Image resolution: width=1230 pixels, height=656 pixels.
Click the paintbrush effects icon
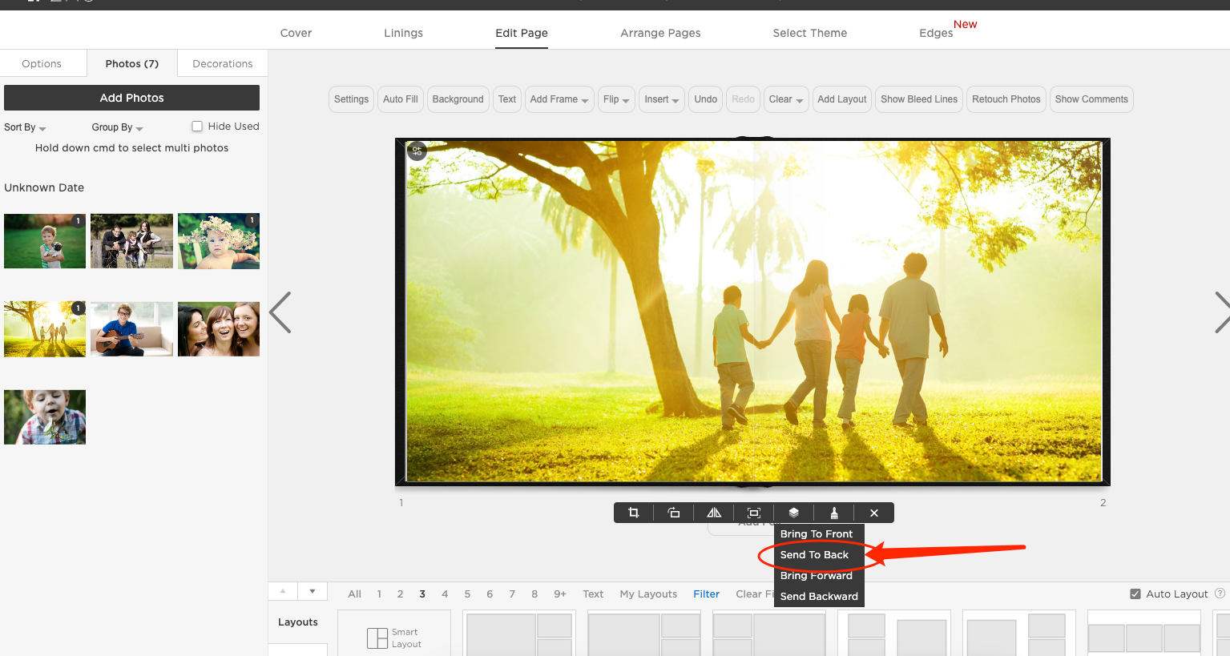(x=834, y=513)
